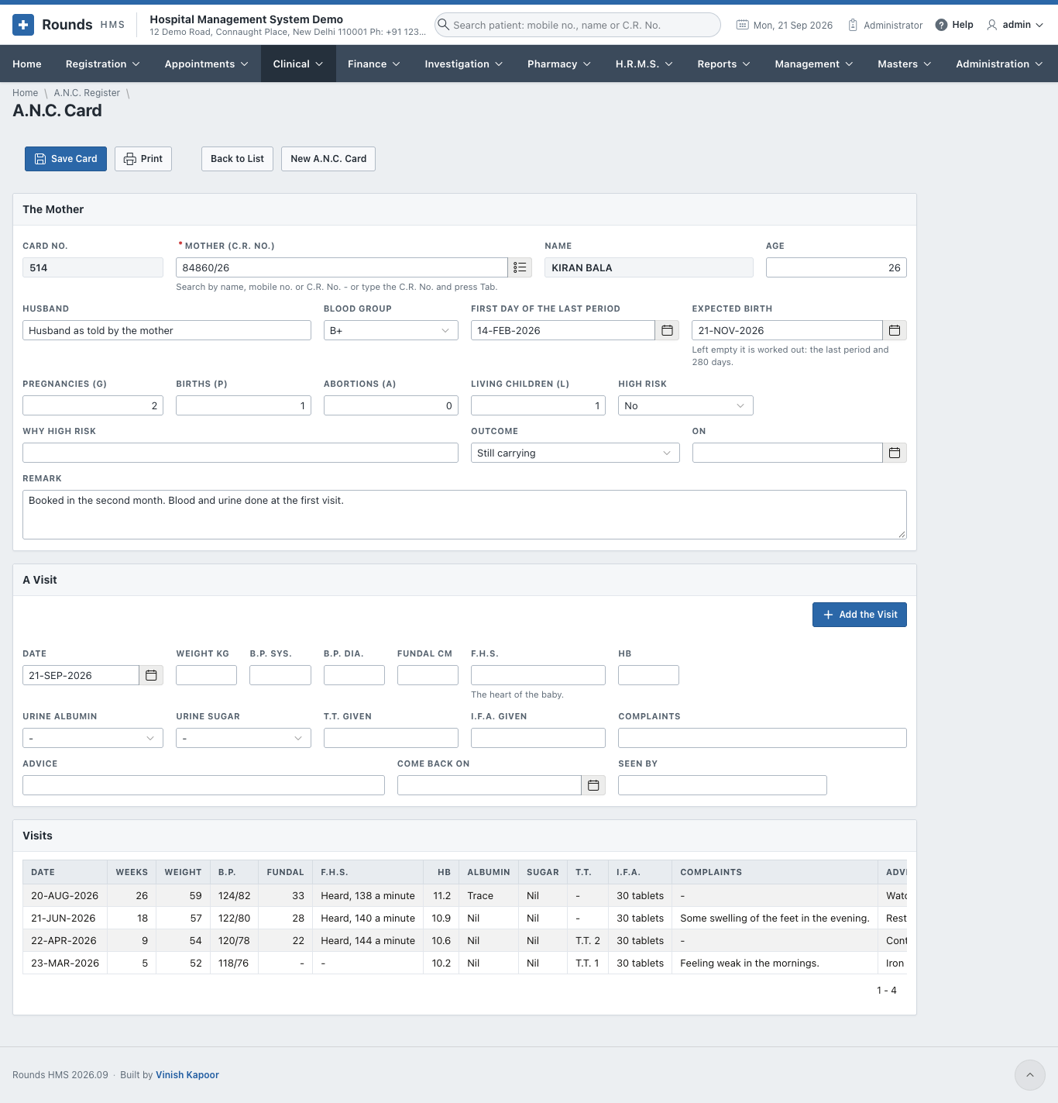Screen dimensions: 1058x1103
Task: Click the Add the Visit button
Action: coord(860,615)
